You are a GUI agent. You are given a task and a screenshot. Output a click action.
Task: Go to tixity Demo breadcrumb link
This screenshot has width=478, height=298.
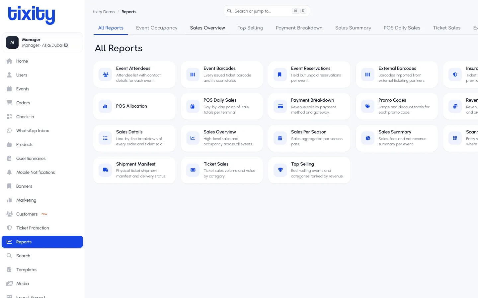104,12
